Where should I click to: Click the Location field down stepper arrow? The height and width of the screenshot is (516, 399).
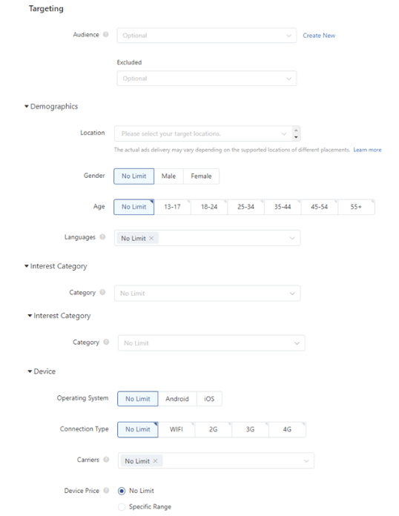(x=296, y=137)
